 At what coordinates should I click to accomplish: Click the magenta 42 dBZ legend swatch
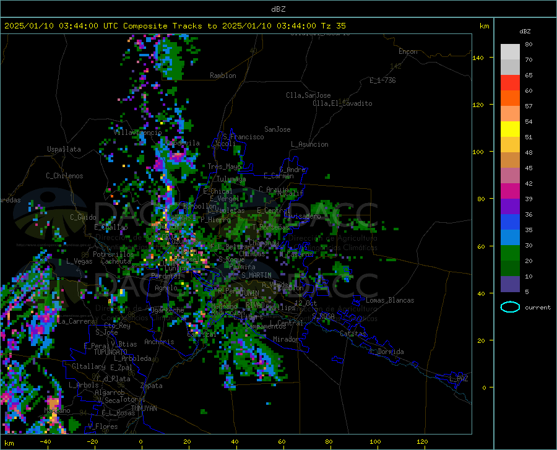[510, 191]
